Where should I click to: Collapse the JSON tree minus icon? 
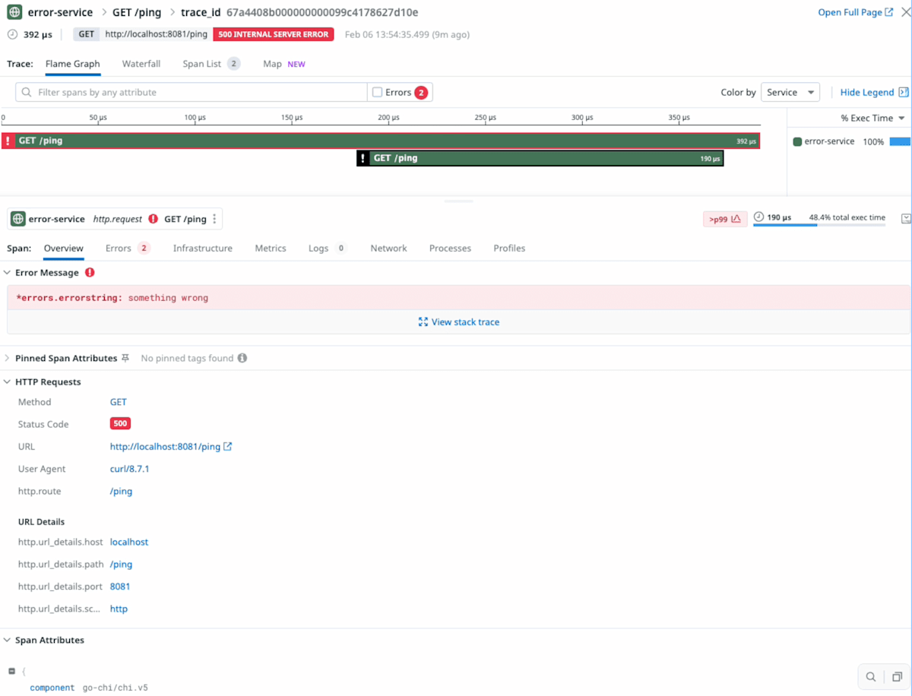(11, 672)
